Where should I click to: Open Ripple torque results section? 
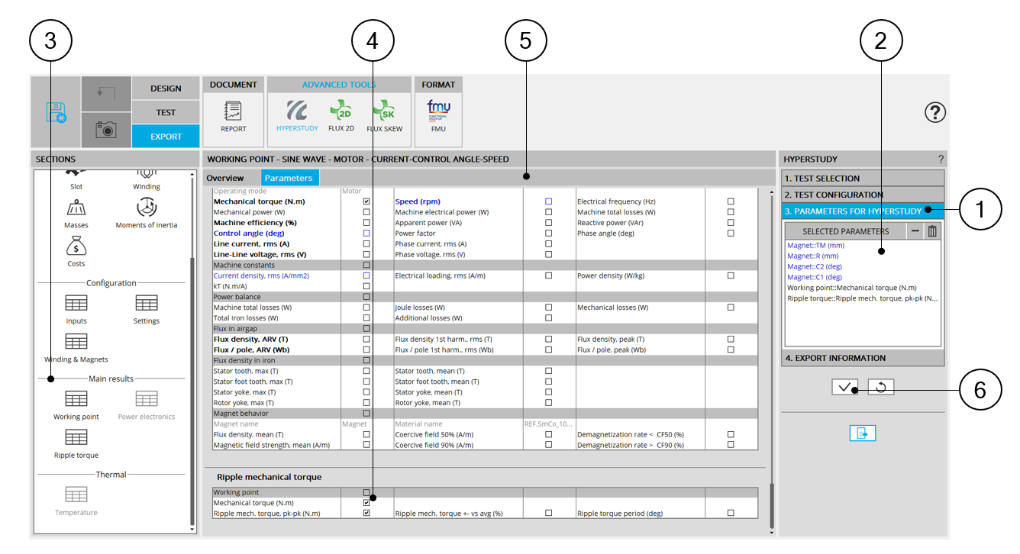point(76,443)
